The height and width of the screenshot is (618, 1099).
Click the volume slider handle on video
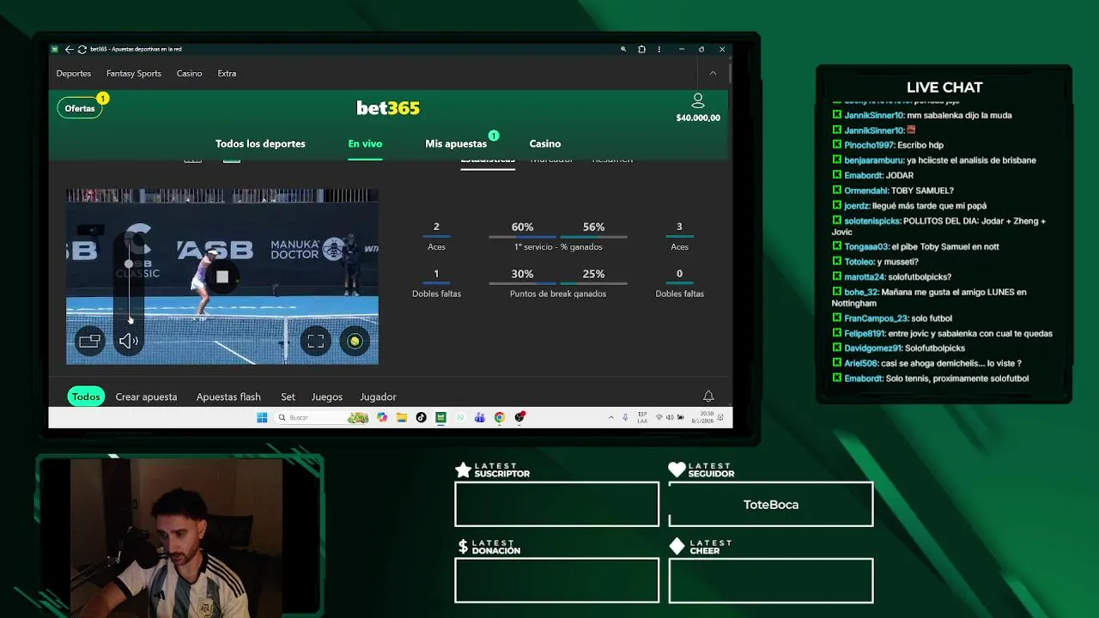129,264
